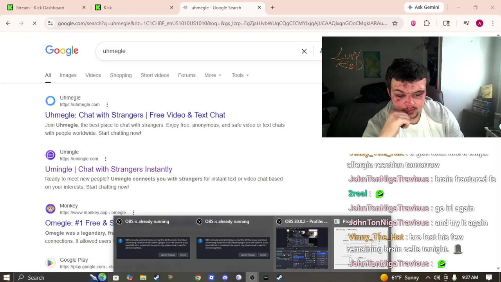Open options for Monkey result
501x282 pixels.
pos(133,213)
